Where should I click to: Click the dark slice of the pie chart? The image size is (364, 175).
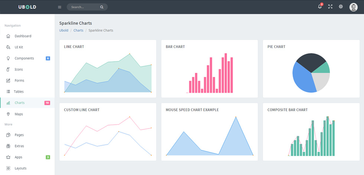pyautogui.click(x=311, y=61)
